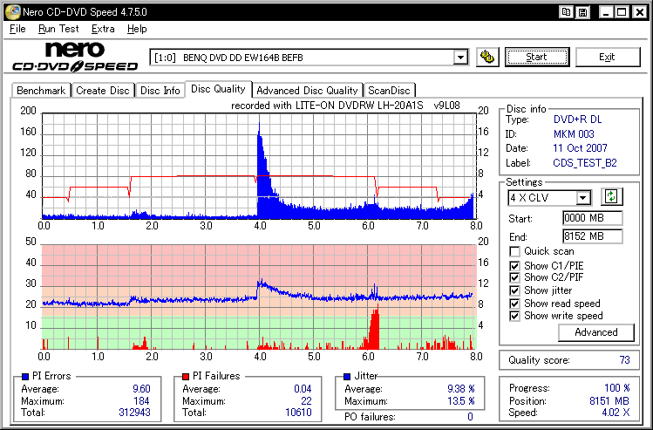Image resolution: width=653 pixels, height=430 pixels.
Task: Click the red PI Failures legend square
Action: (186, 377)
